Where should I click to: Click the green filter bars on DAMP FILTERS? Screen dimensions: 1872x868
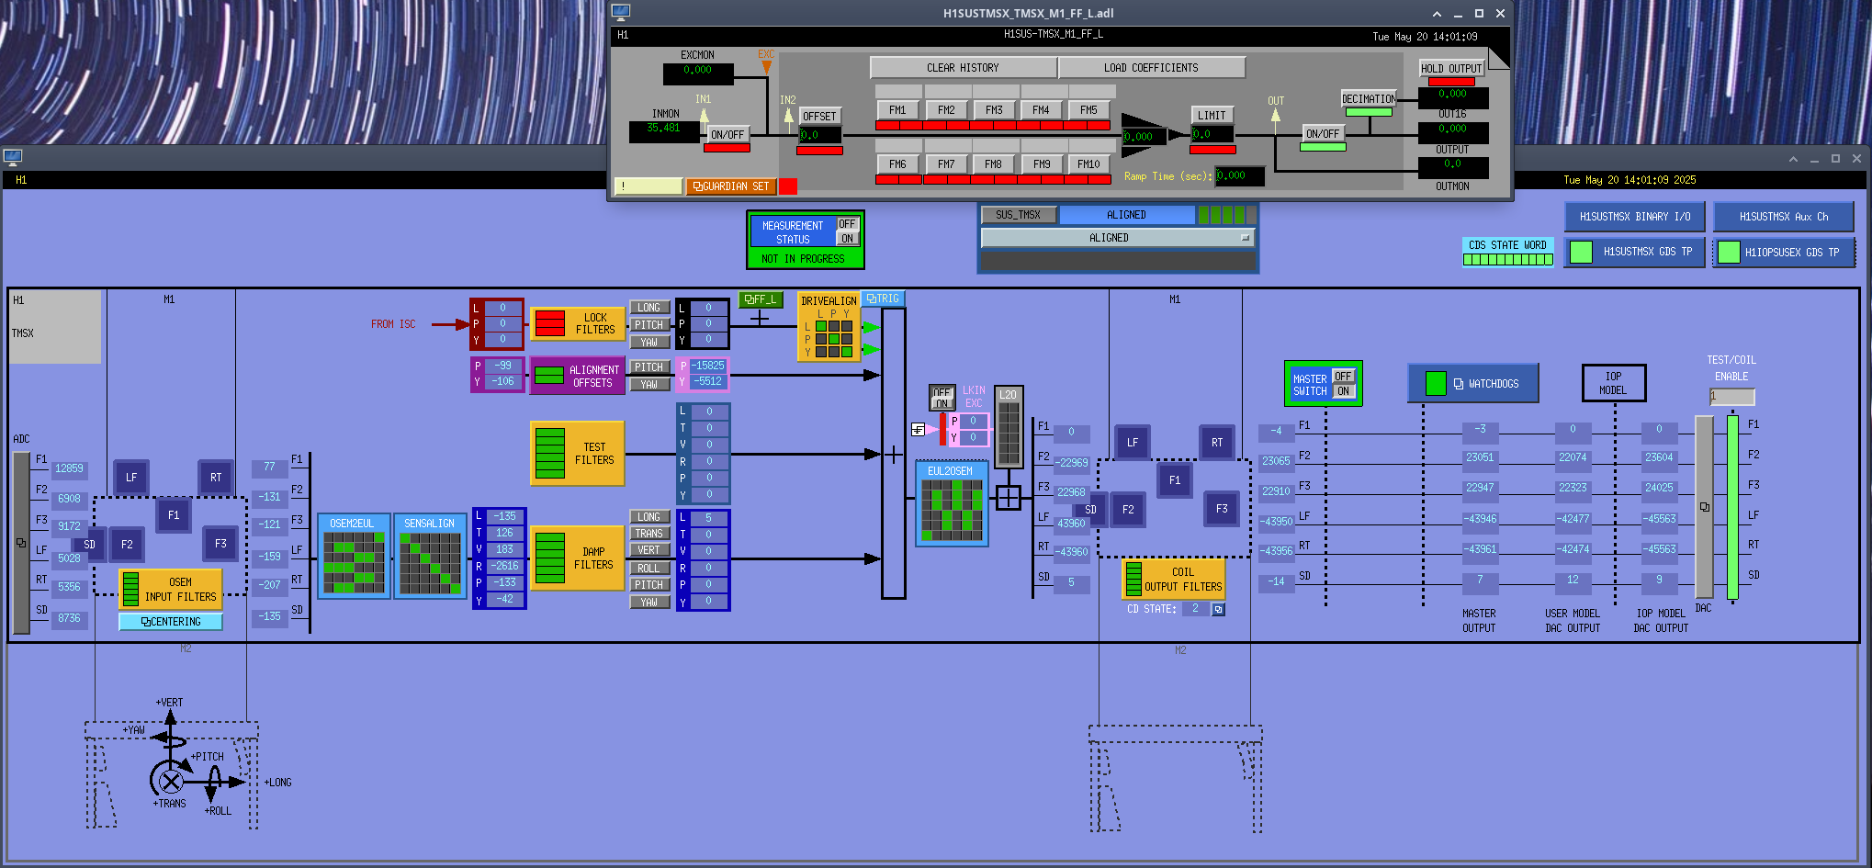coord(549,558)
